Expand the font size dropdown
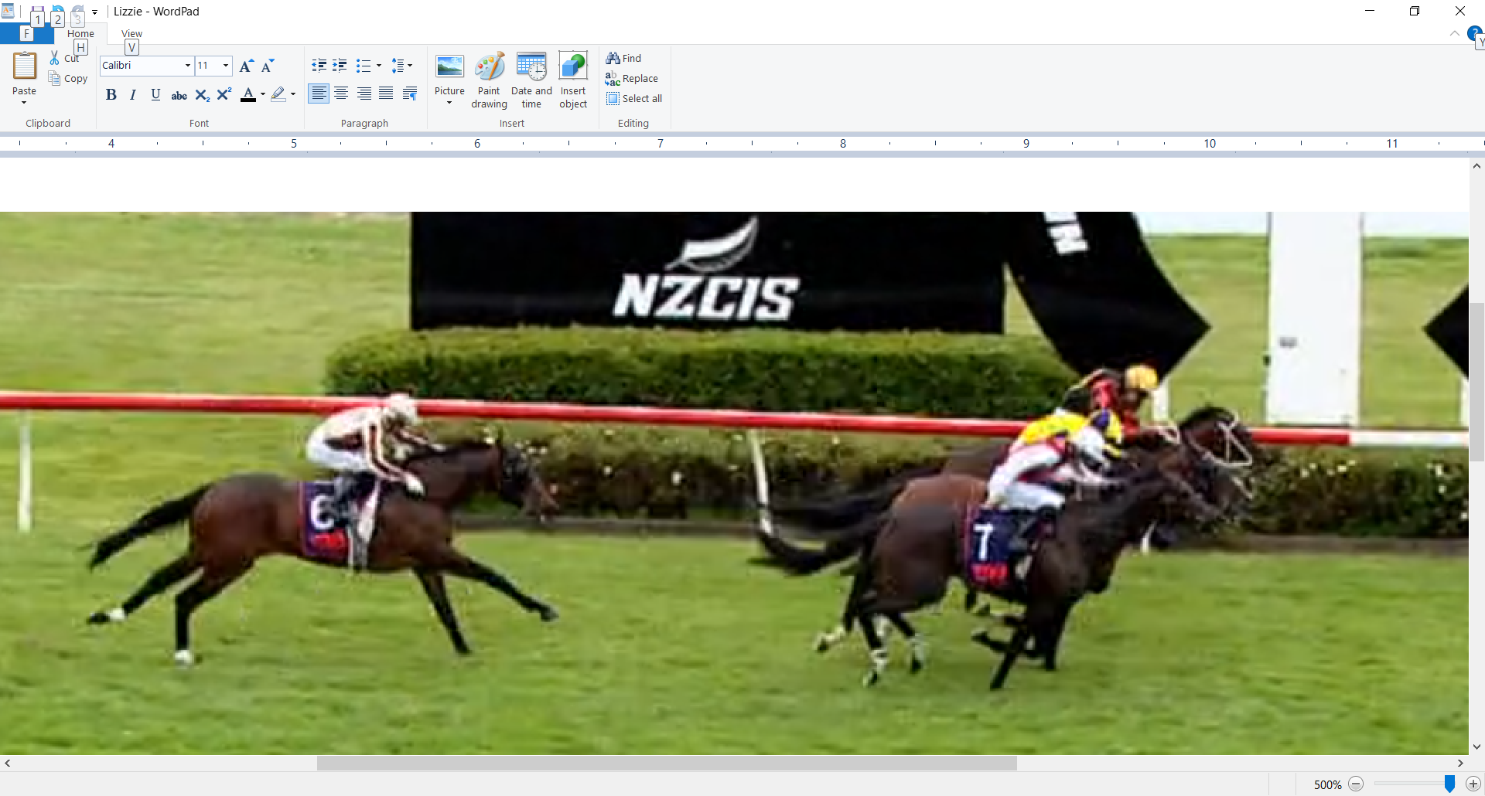This screenshot has height=796, width=1485. (226, 66)
